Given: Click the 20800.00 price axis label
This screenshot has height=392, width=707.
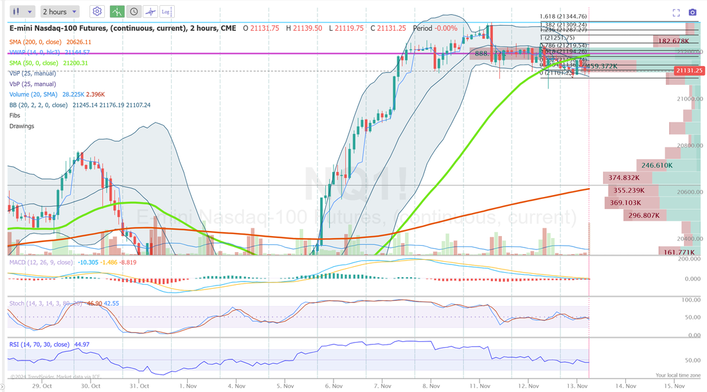Looking at the screenshot, I should (690, 146).
